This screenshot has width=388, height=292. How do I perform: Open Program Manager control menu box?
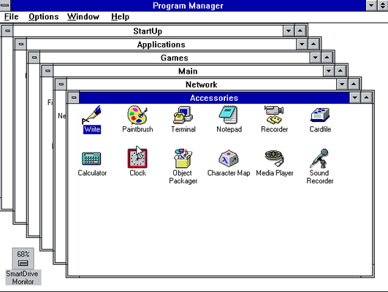tap(4, 5)
